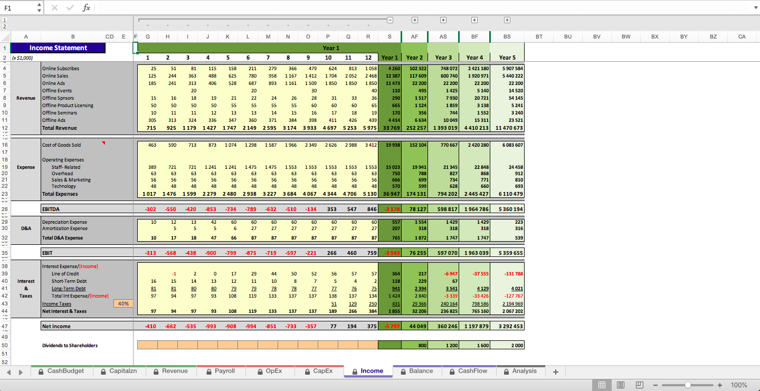
Task: Select row 47 header
Action: 5,327
